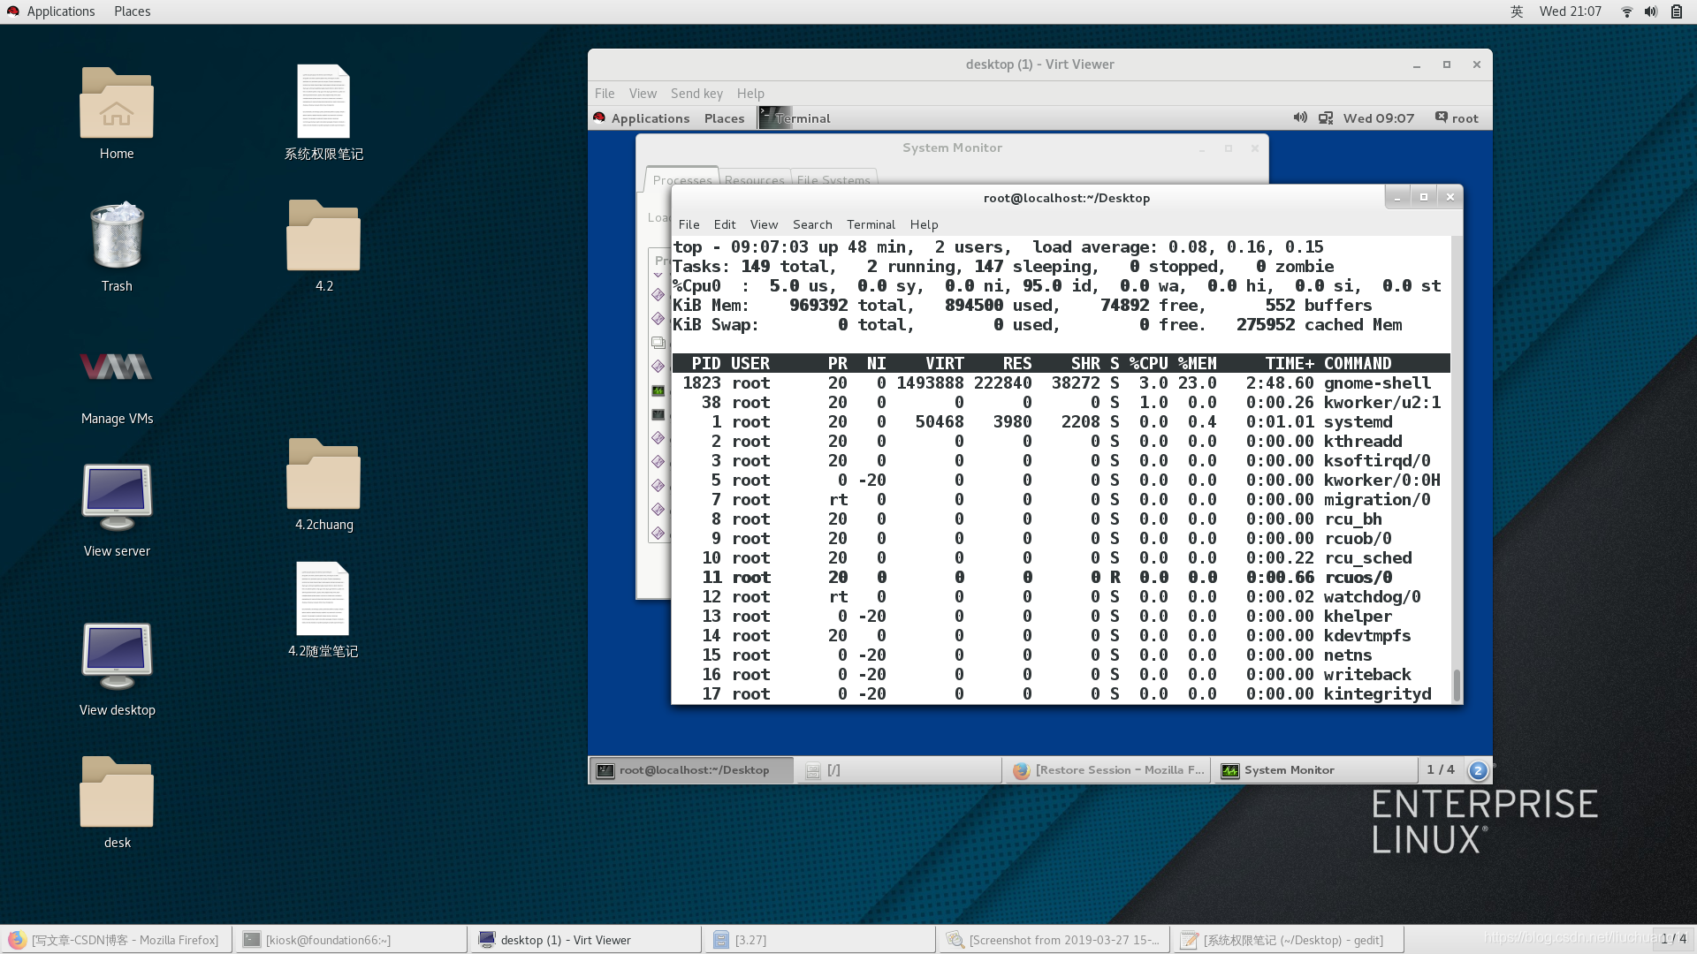Viewport: 1697px width, 954px height.
Task: Open the Trash icon on desktop
Action: (x=117, y=235)
